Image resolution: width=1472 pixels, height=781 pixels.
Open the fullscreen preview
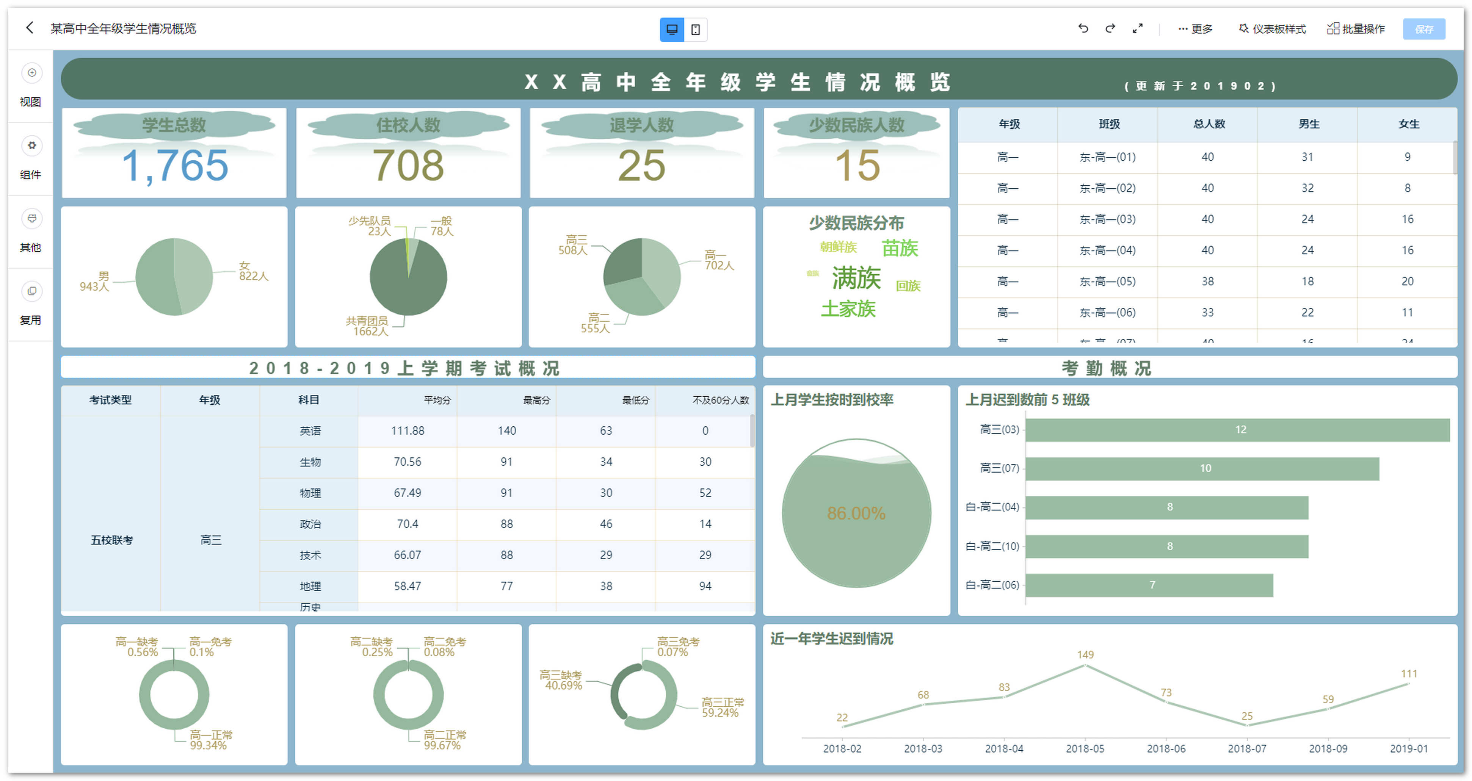pyautogui.click(x=1138, y=28)
